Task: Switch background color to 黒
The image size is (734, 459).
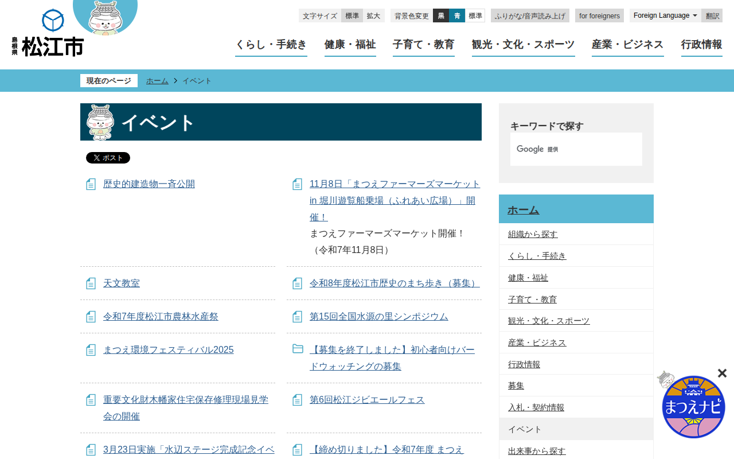Action: click(x=441, y=15)
